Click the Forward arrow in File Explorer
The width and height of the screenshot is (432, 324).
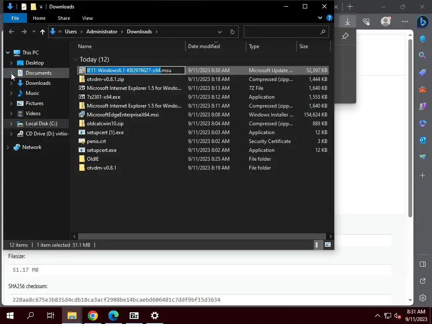pyautogui.click(x=24, y=32)
